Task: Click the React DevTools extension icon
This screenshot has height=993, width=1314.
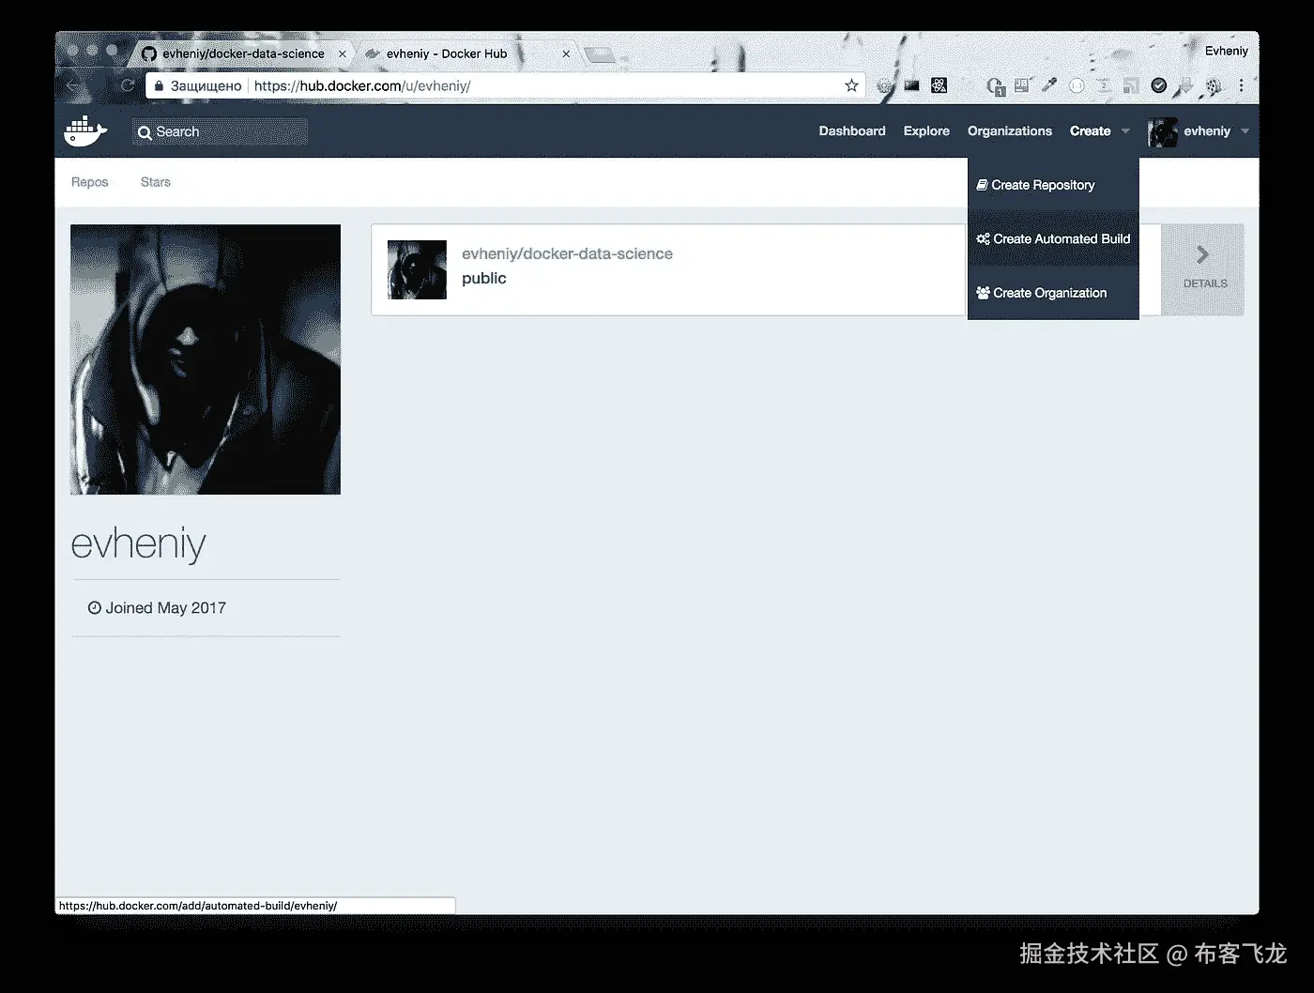Action: pos(939,85)
